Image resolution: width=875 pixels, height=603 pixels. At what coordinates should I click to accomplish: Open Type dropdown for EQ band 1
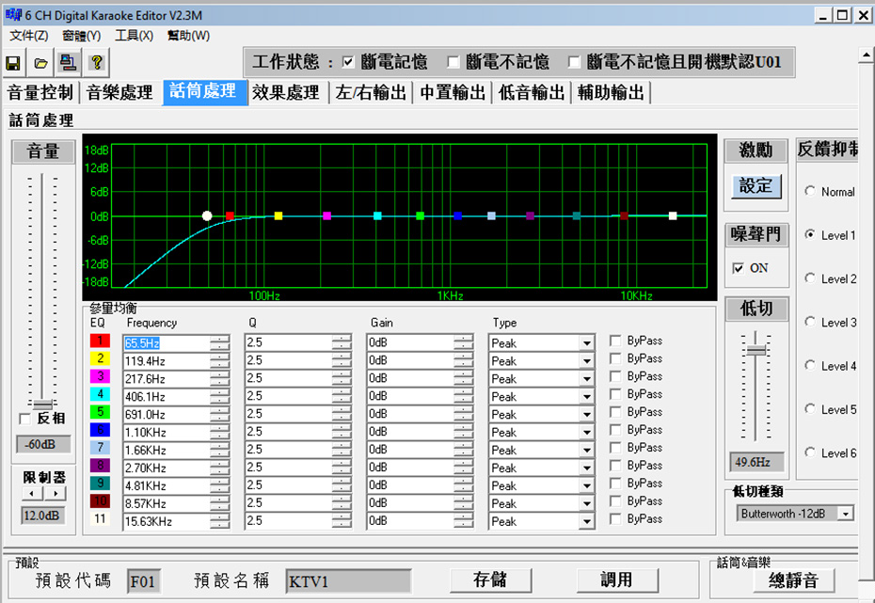(586, 343)
